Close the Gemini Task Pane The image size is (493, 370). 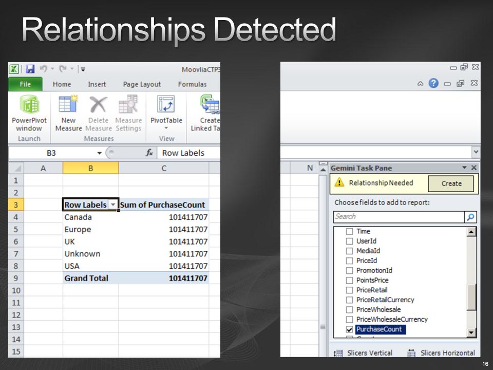[474, 168]
